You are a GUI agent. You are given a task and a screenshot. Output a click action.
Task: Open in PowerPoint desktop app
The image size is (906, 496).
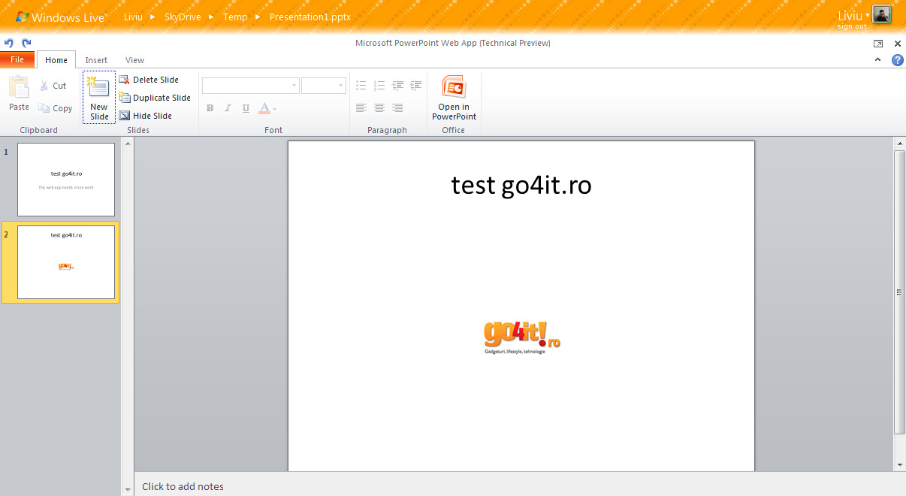[454, 97]
